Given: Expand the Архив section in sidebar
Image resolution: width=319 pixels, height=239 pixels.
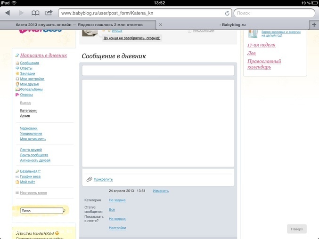Looking at the screenshot, I should [25, 116].
